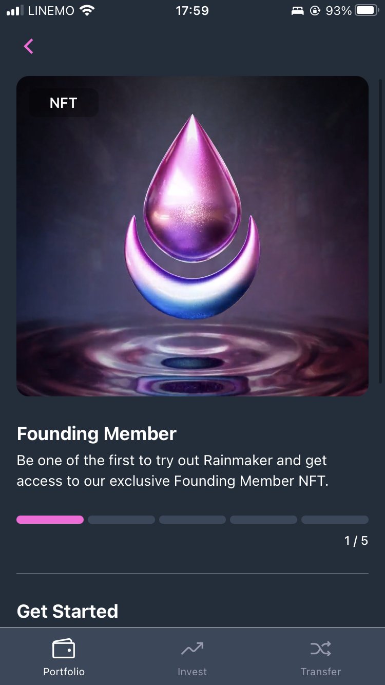Advance the carousel via the last segment
This screenshot has width=385, height=685.
[335, 520]
